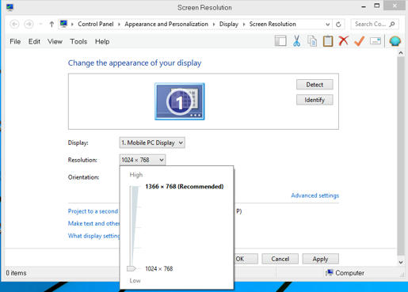Image resolution: width=408 pixels, height=292 pixels.
Task: Click the Rename toolbar icon
Action: (x=376, y=41)
